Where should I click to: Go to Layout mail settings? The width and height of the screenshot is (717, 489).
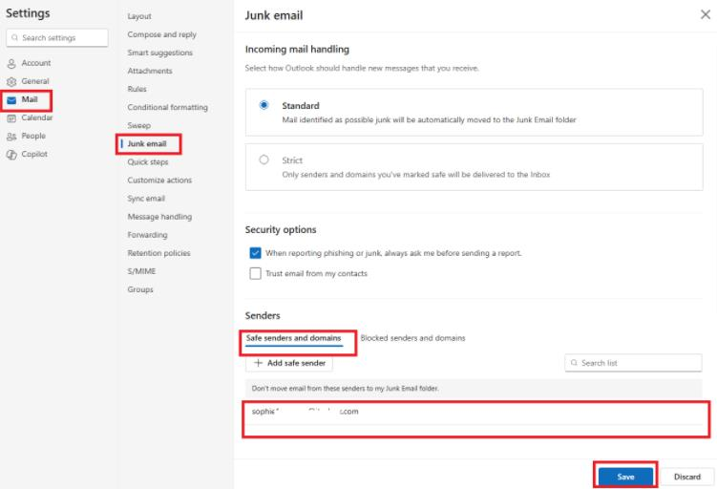(139, 16)
